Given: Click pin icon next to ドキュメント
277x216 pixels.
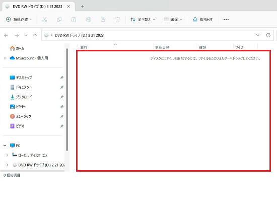Looking at the screenshot, I should (62, 87).
